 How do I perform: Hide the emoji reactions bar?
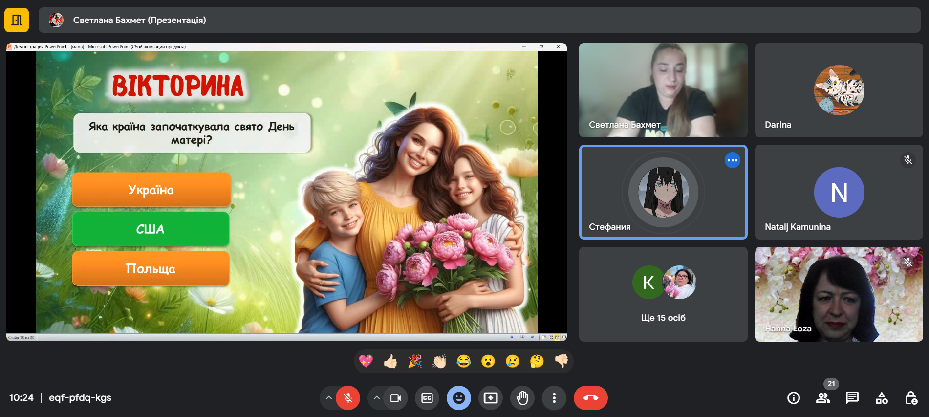(459, 398)
